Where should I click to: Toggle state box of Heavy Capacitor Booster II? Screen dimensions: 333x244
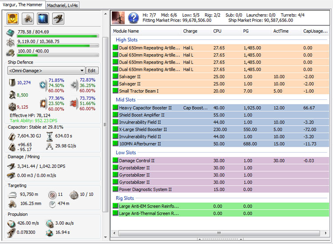click(115, 107)
